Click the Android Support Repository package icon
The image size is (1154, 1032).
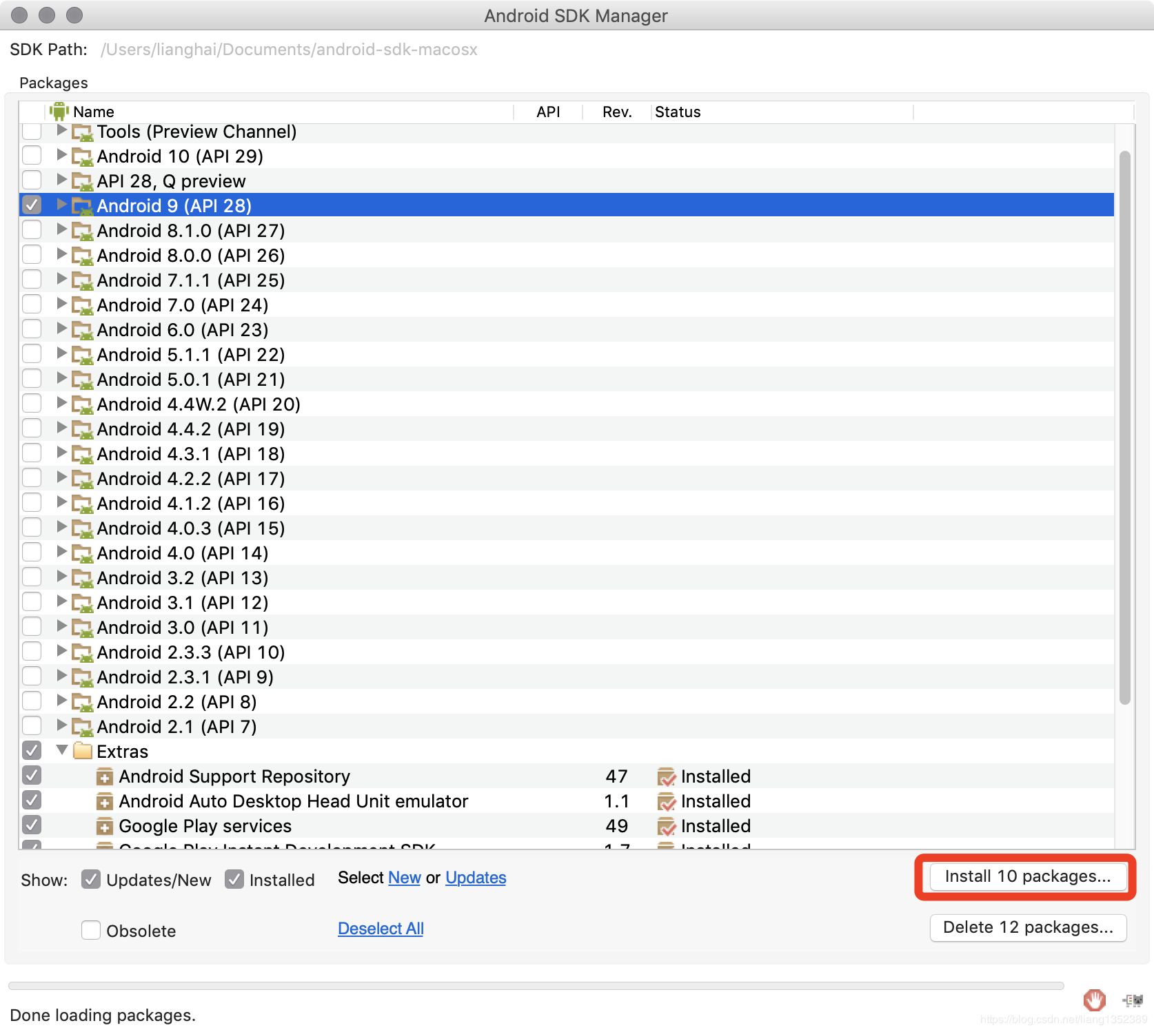pos(104,777)
